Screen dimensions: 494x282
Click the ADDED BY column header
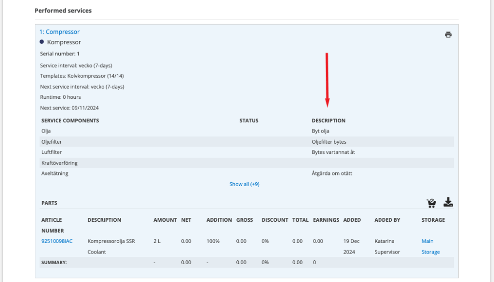(x=387, y=220)
